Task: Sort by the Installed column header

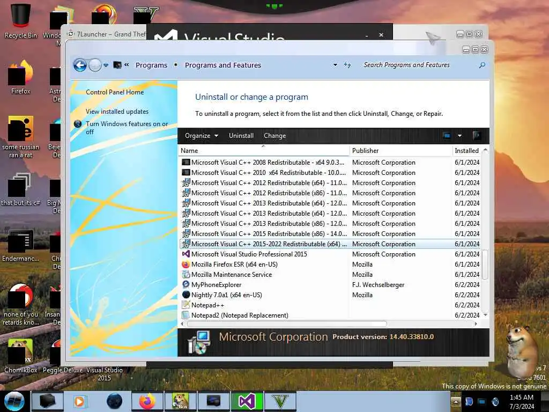Action: 467,151
